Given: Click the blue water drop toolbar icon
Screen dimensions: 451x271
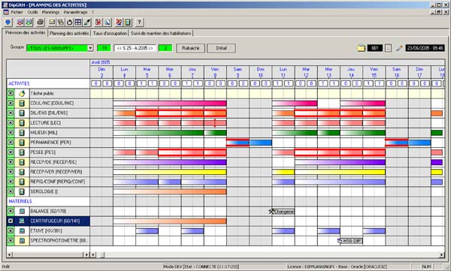Looking at the screenshot, I should coord(8,22).
